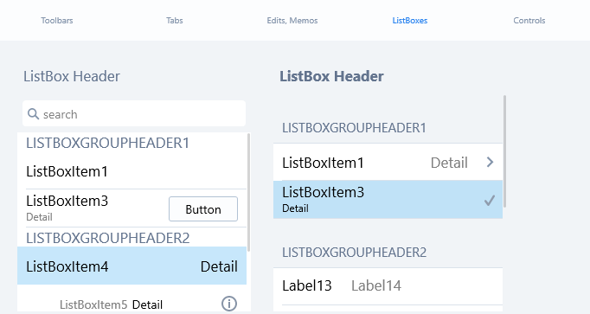Click the checkmark icon on ListBoxItem3
Screen dimensions: 590x314
pos(490,201)
